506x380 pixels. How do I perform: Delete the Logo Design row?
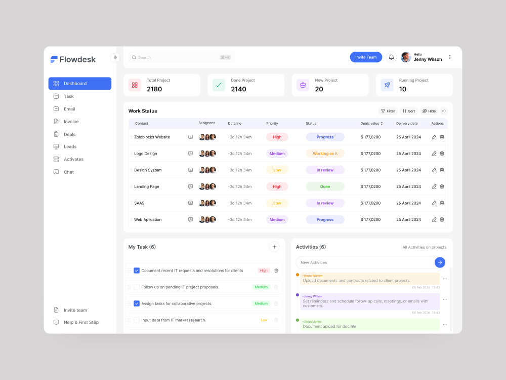(x=442, y=154)
